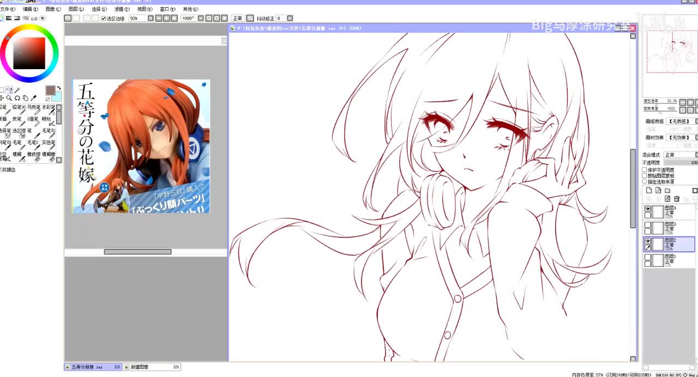
Task: Choose the 喷枪 airbrush tool
Action: click(49, 122)
